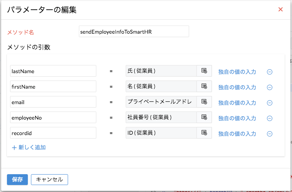Open field picker icon for firstName row
This screenshot has width=292, height=192.
[204, 86]
